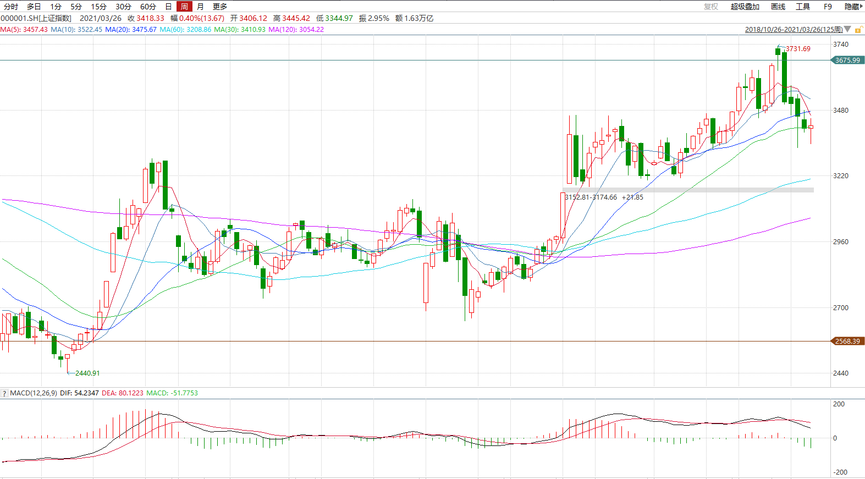Click the amplitude value 2.95%
Viewport: 865px width, 479px height.
378,18
